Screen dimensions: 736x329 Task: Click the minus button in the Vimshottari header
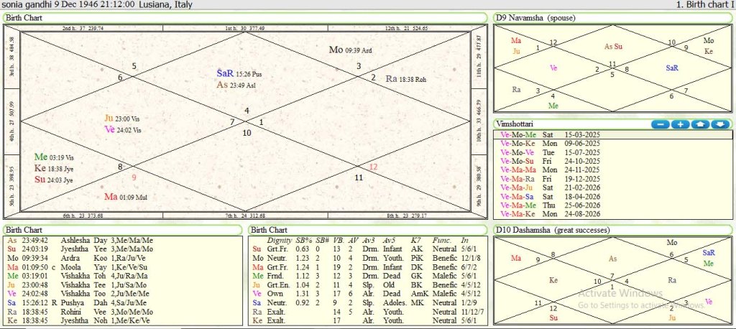pos(660,124)
